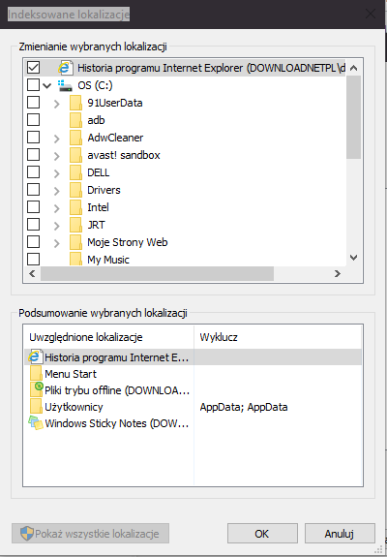The image size is (387, 557).
Task: Select the AdwCleaner folder icon
Action: (75, 138)
